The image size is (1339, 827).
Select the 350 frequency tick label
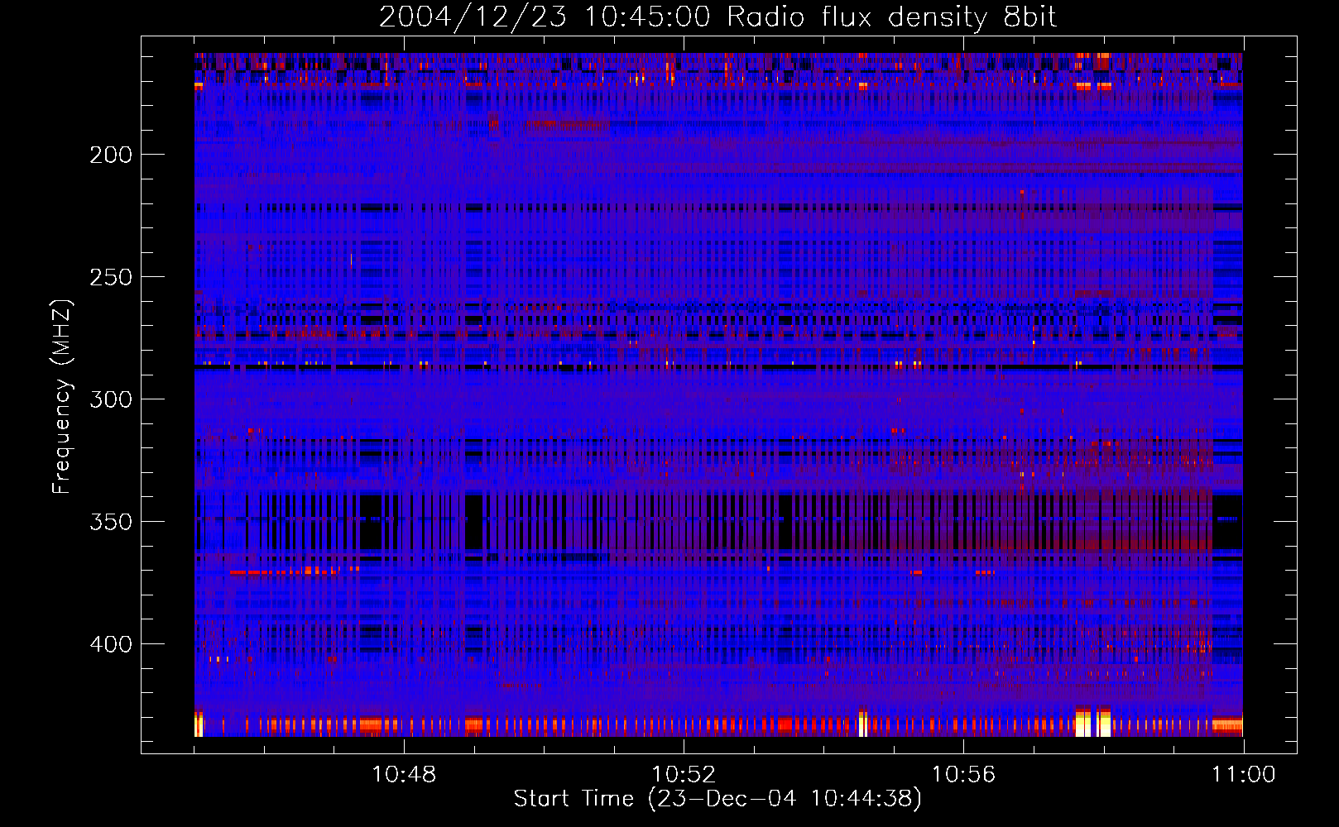111,522
